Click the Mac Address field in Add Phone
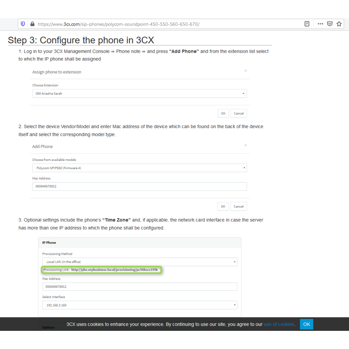This screenshot has width=349, height=349. pyautogui.click(x=139, y=186)
